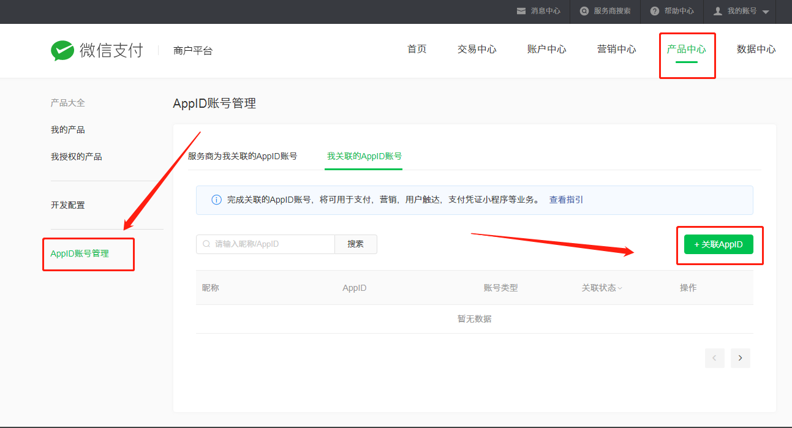Click the 产品大全 sidebar heading
792x428 pixels.
pos(68,103)
